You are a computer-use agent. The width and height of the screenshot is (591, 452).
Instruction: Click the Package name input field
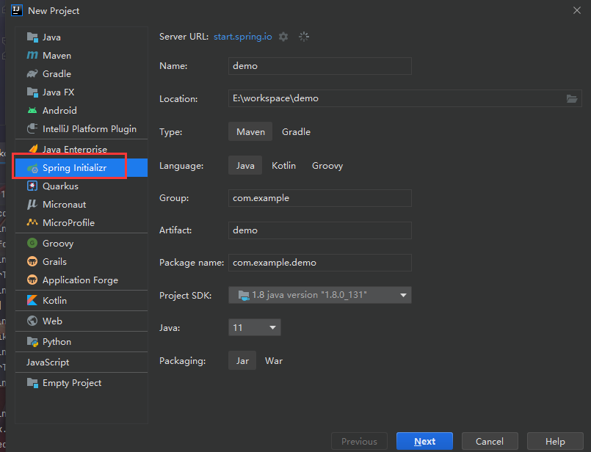(319, 263)
